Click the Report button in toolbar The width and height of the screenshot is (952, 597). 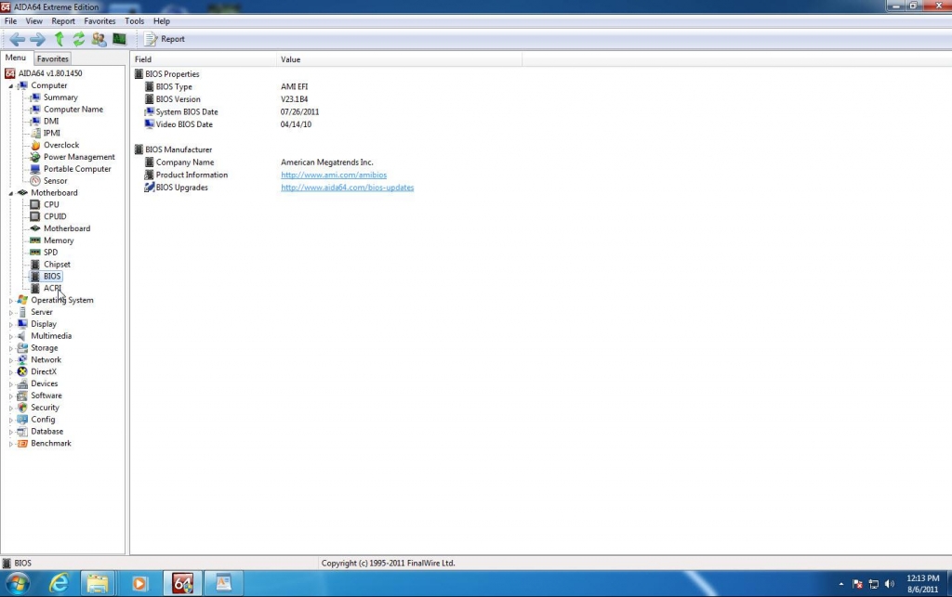pos(165,39)
